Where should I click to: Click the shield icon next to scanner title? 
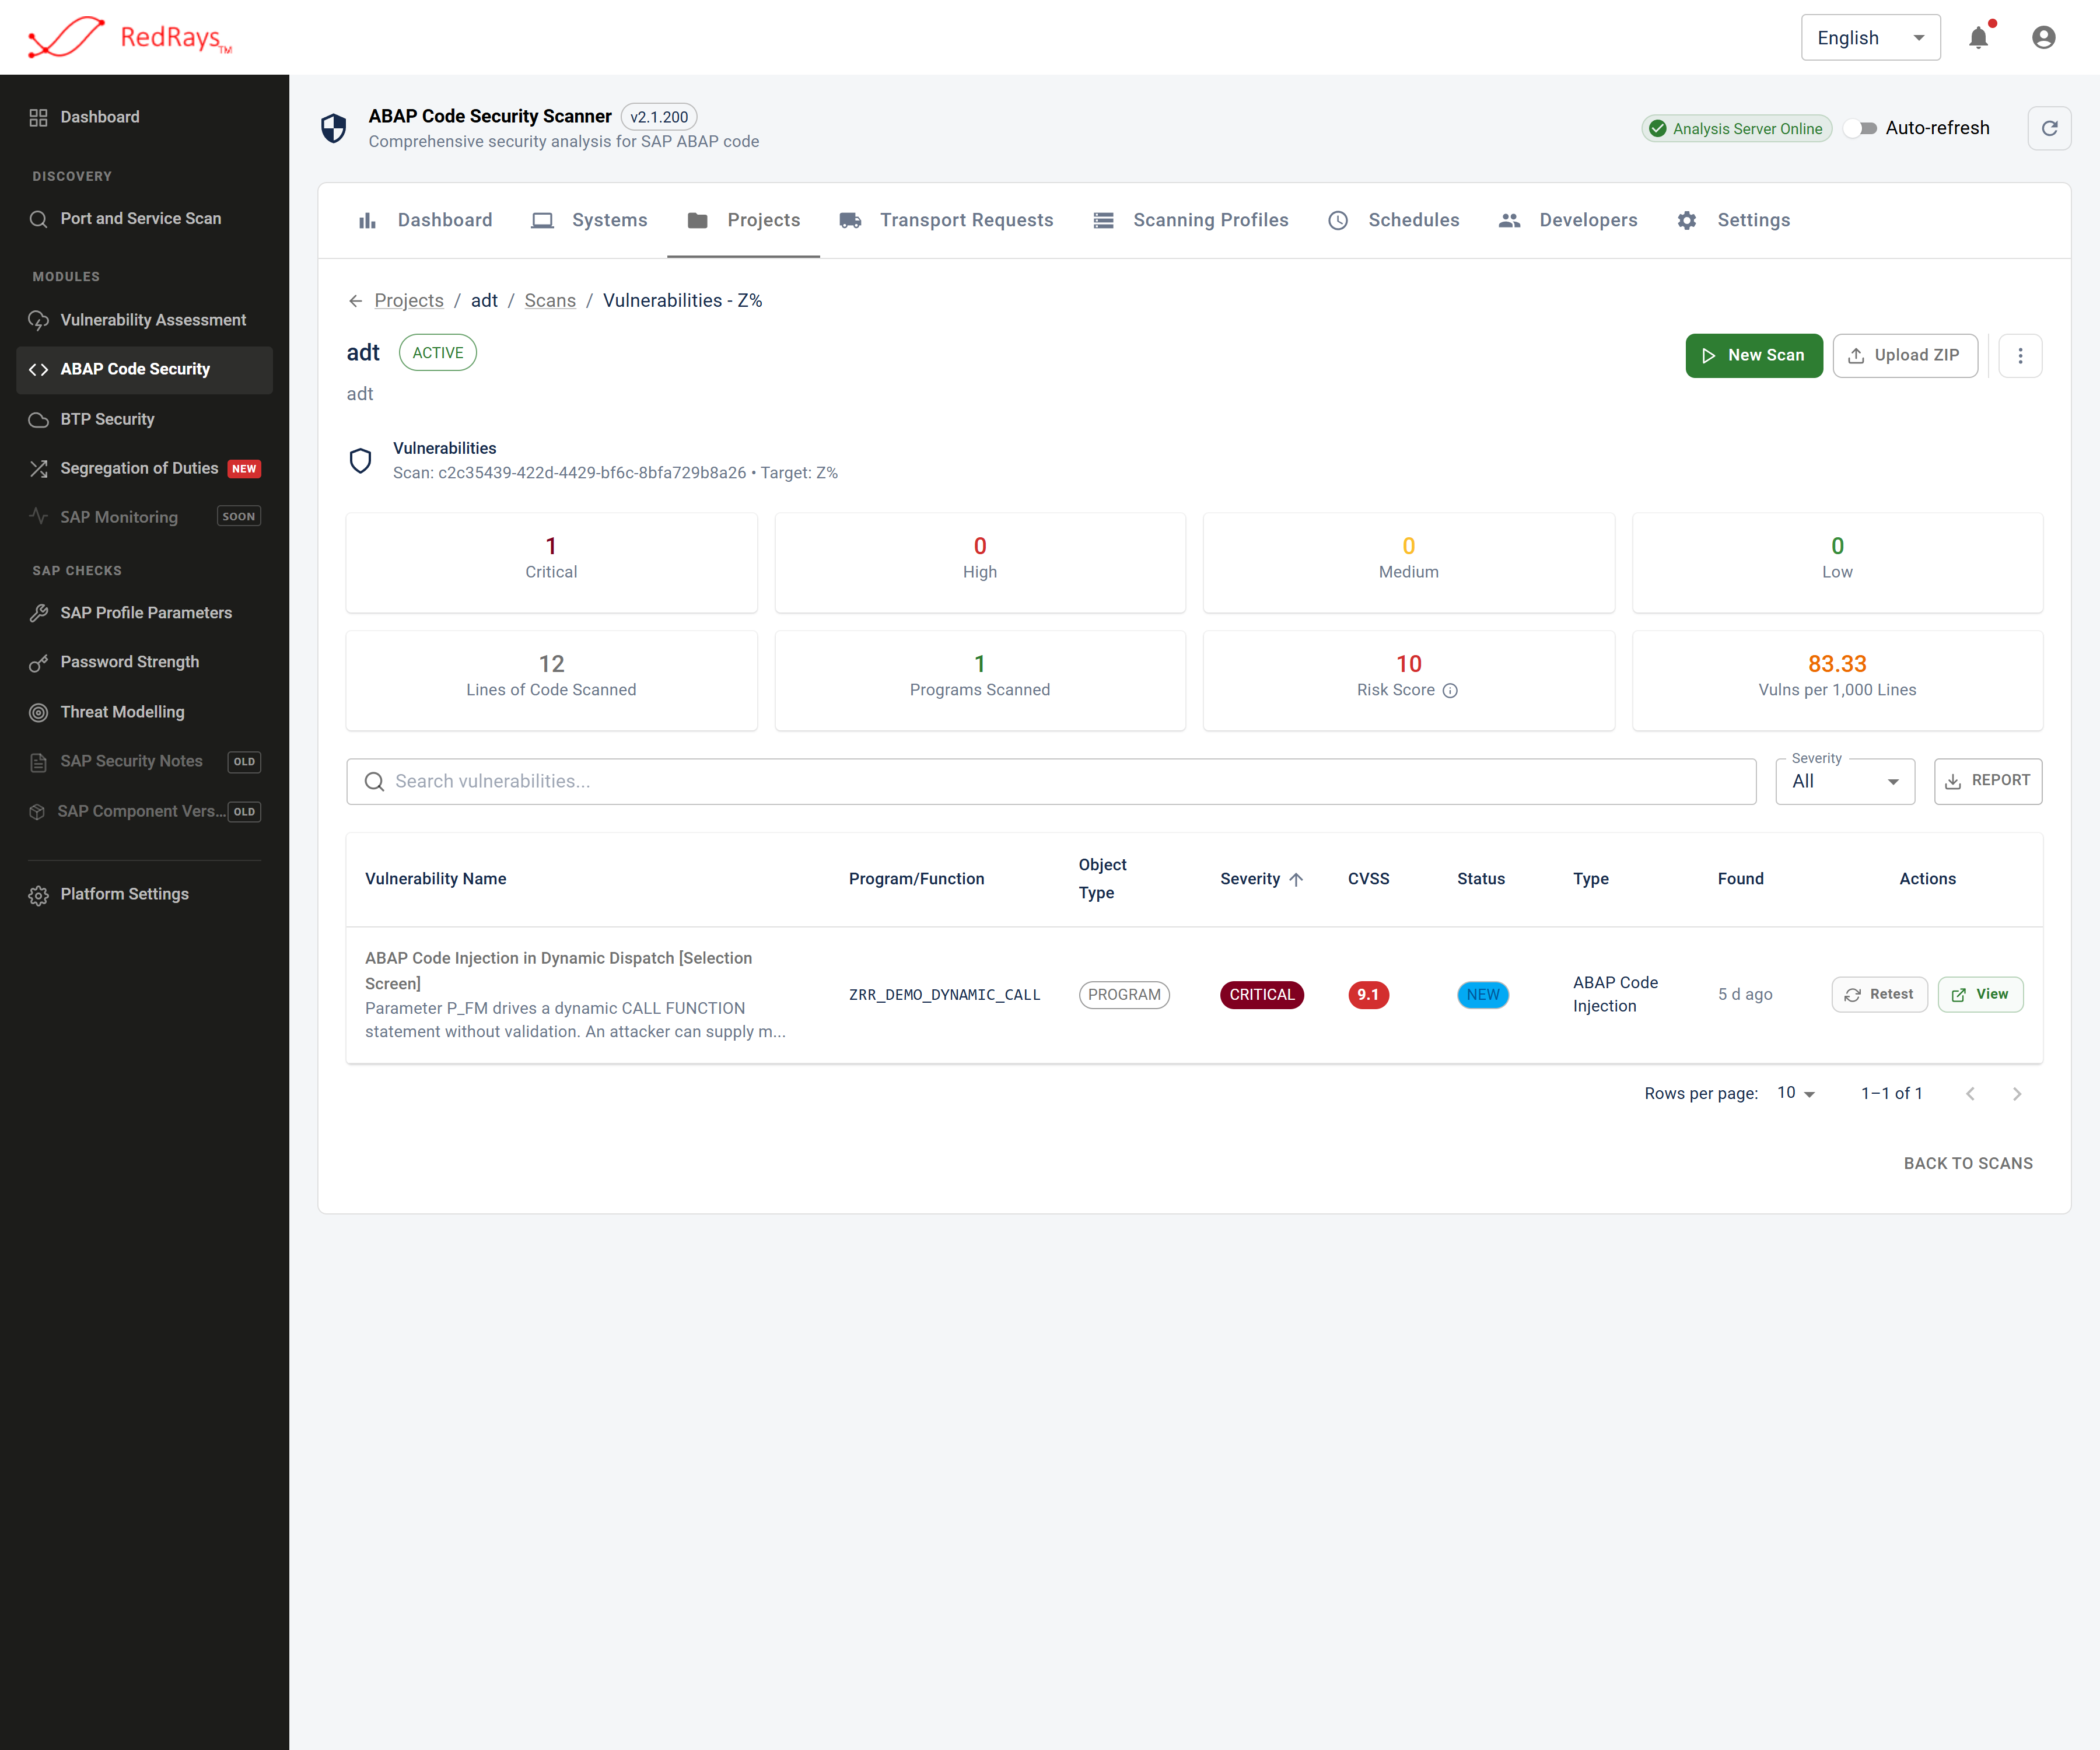pyautogui.click(x=334, y=128)
